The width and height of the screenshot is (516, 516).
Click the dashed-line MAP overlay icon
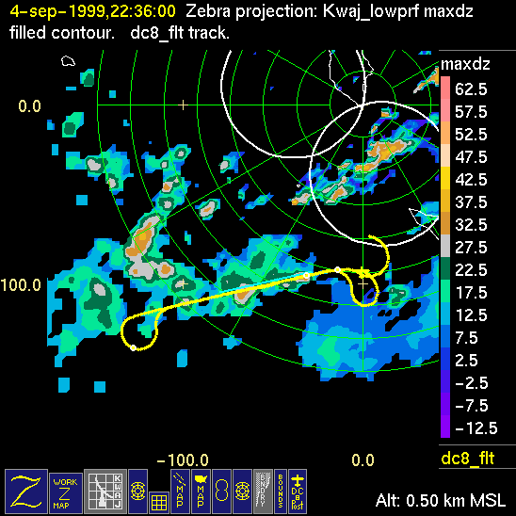(x=180, y=491)
